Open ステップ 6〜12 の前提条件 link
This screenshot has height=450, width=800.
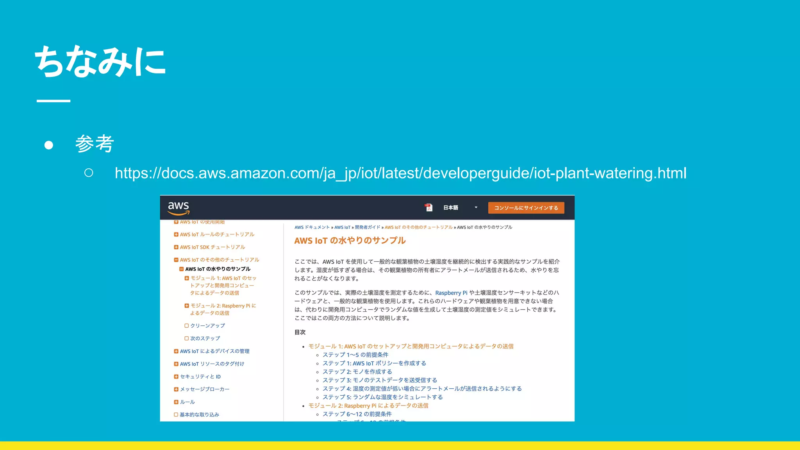(357, 414)
